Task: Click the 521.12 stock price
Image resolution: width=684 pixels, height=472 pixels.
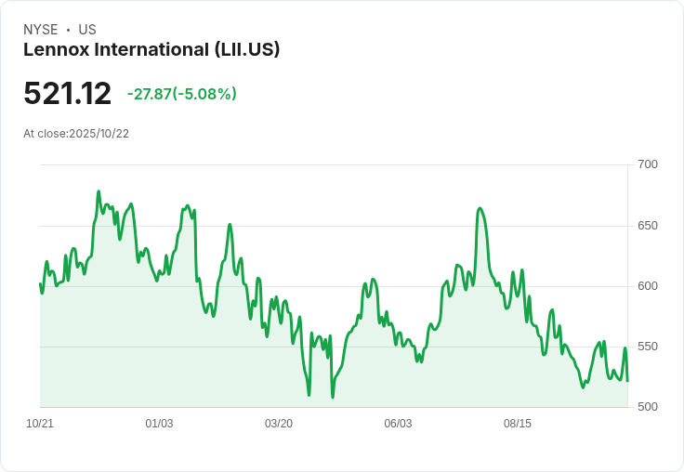Action: click(x=68, y=93)
